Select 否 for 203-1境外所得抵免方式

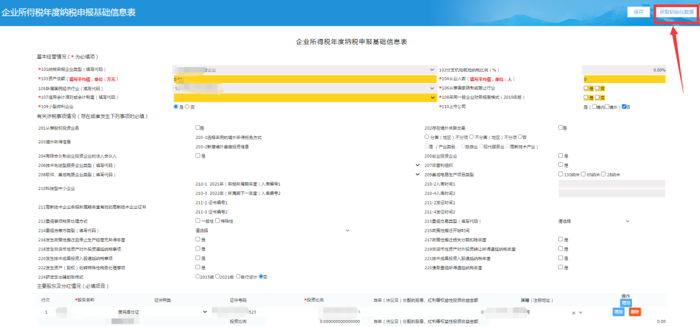(x=520, y=137)
